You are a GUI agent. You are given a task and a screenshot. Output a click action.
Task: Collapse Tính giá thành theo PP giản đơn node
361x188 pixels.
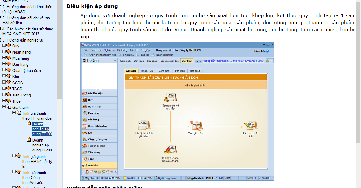pos(14,113)
